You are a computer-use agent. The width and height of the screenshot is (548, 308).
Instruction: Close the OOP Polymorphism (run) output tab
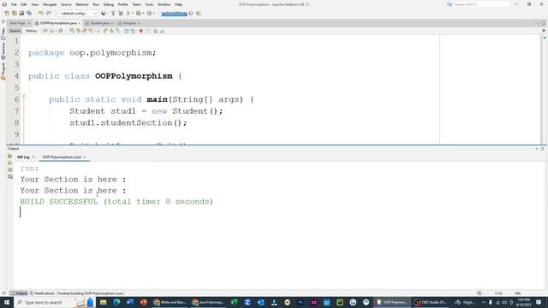click(84, 157)
